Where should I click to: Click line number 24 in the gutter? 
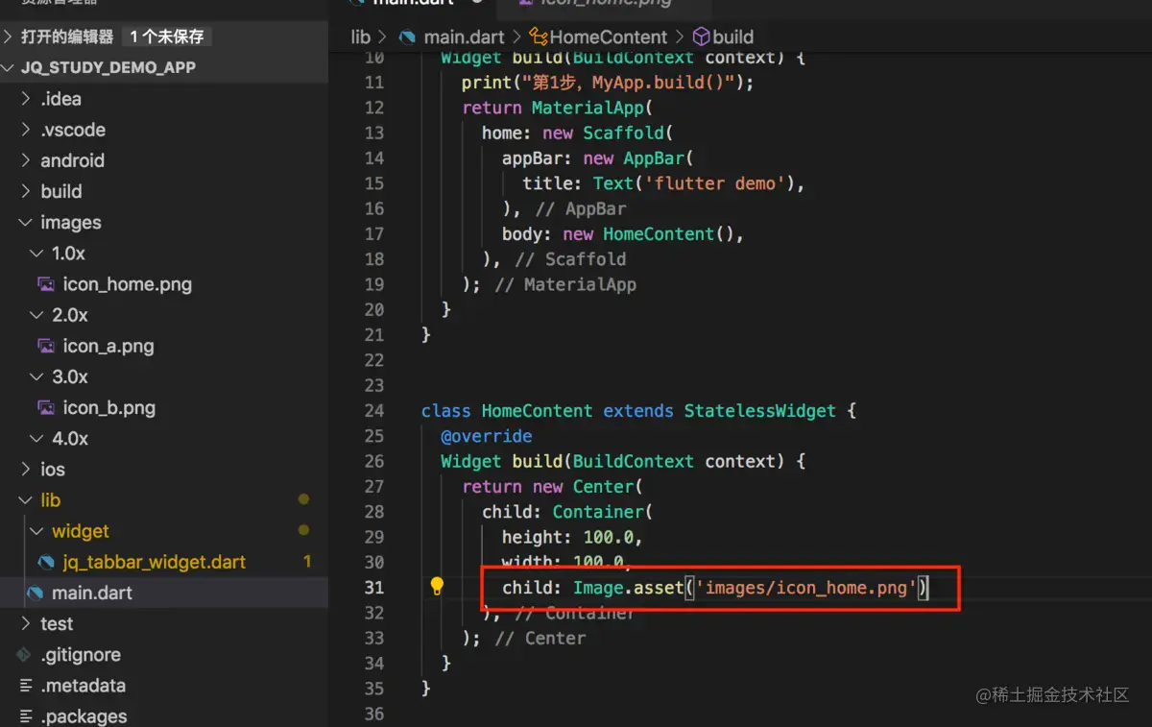click(374, 410)
